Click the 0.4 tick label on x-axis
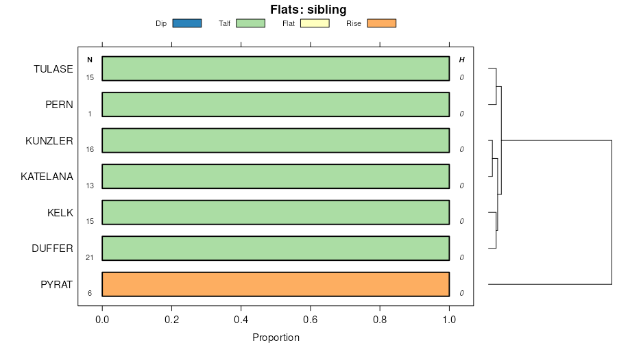This screenshot has height=356, width=617. 241,319
